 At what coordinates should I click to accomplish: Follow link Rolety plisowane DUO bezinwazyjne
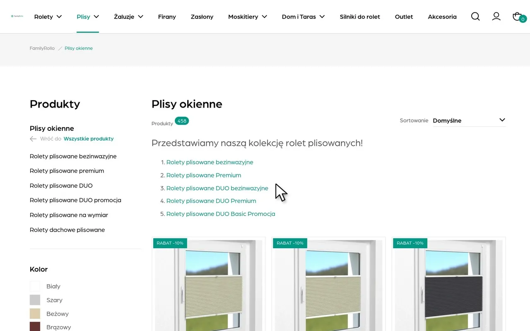(x=217, y=188)
